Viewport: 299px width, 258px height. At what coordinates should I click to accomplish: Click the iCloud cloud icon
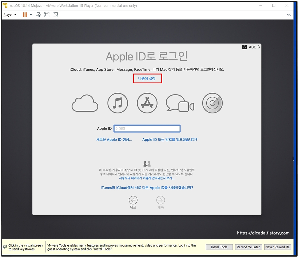pyautogui.click(x=85, y=103)
